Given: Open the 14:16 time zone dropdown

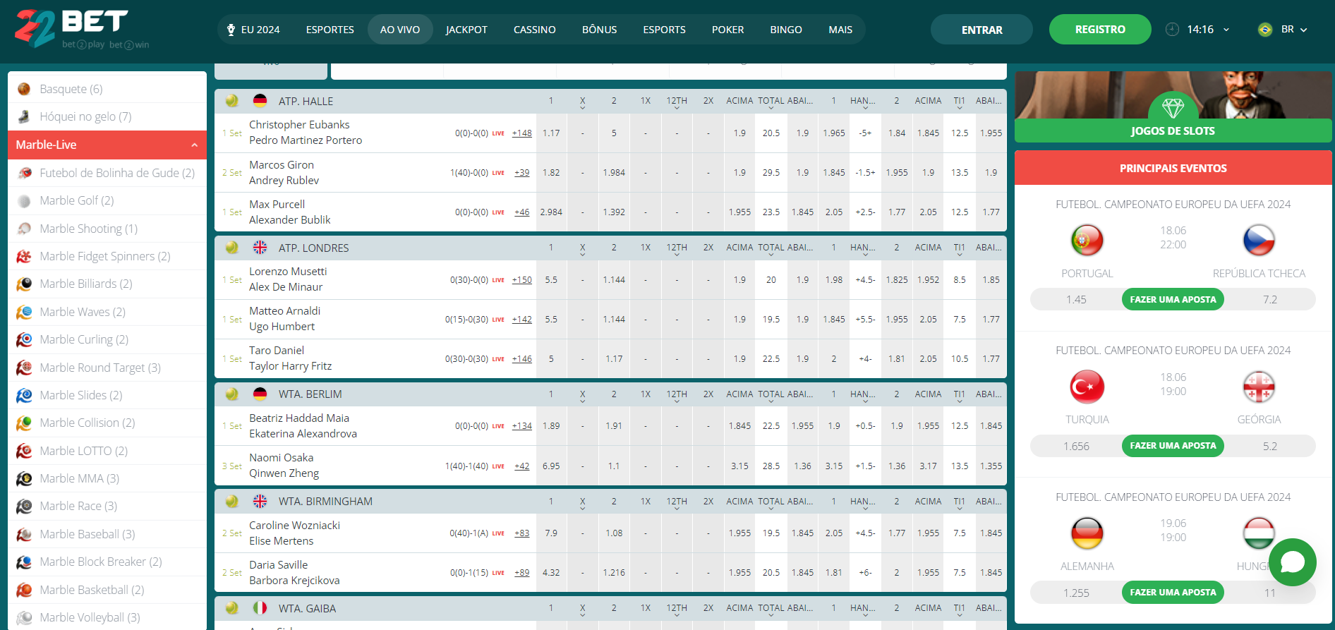Looking at the screenshot, I should pos(1197,30).
